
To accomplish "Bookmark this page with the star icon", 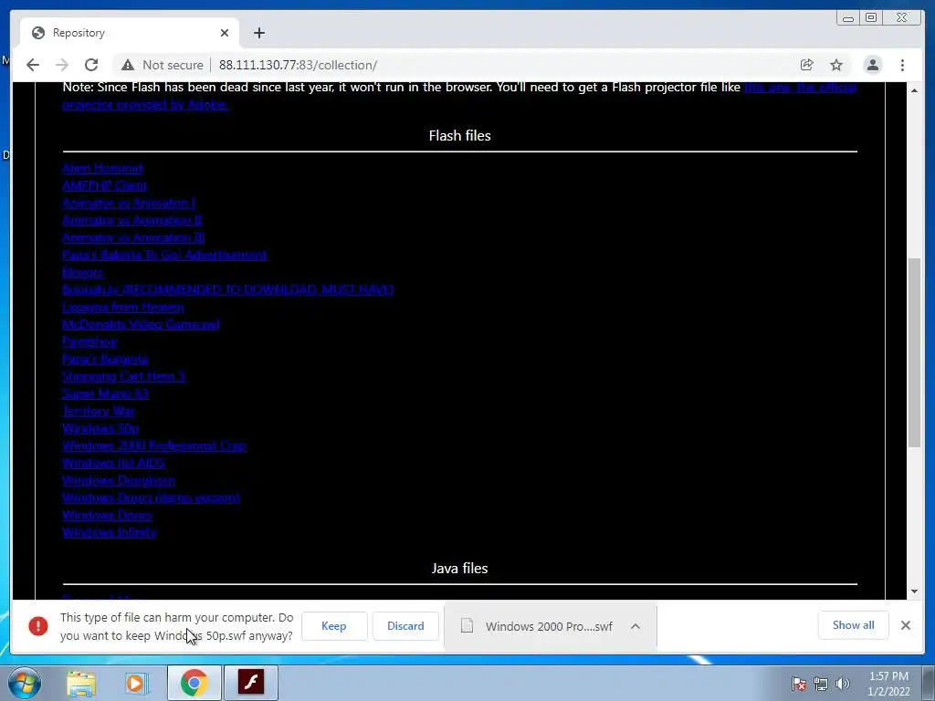I will [836, 65].
